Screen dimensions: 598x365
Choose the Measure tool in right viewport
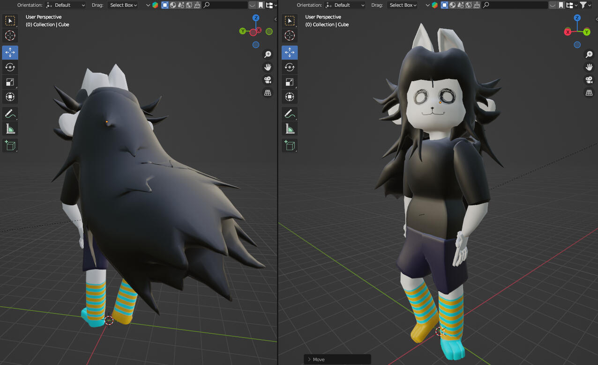click(x=290, y=129)
